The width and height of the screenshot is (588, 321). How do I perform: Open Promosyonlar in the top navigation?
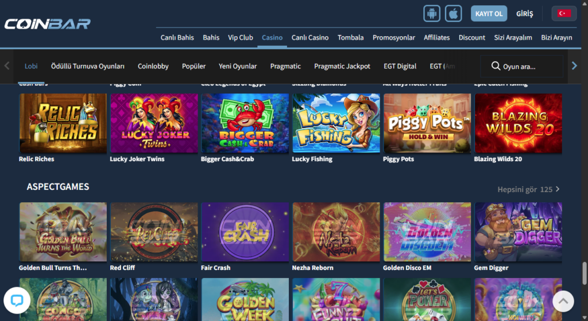393,37
